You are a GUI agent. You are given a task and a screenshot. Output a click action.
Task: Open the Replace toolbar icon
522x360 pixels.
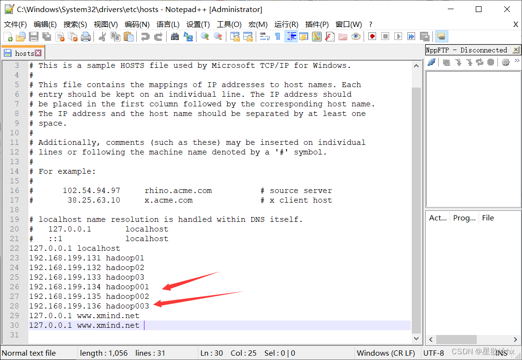pyautogui.click(x=188, y=37)
